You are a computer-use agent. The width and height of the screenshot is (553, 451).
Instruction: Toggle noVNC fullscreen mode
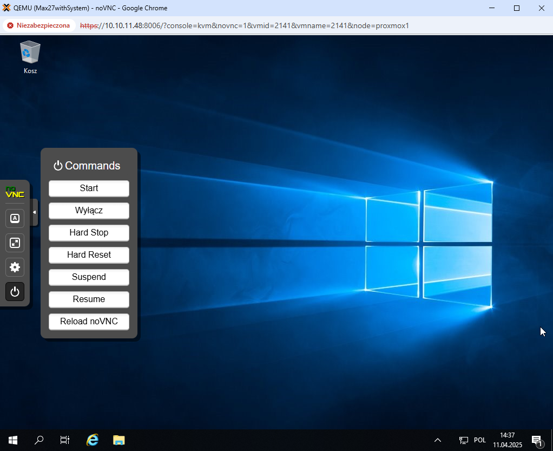point(15,243)
